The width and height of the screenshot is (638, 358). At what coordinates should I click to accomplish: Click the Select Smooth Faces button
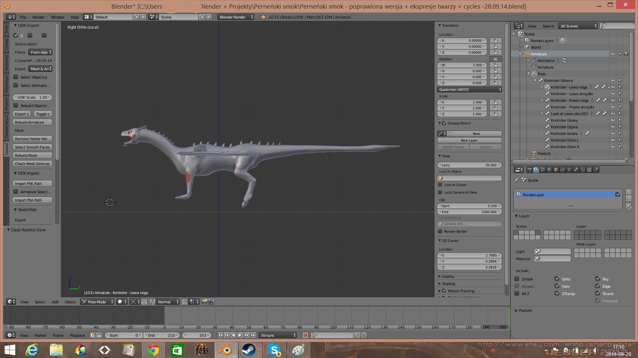click(32, 147)
